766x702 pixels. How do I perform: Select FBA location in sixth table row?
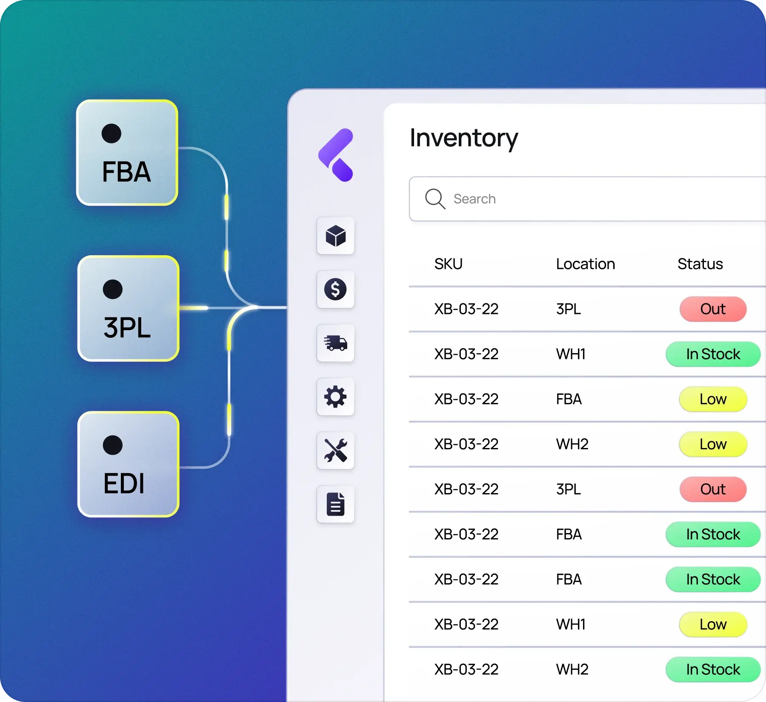tap(569, 534)
